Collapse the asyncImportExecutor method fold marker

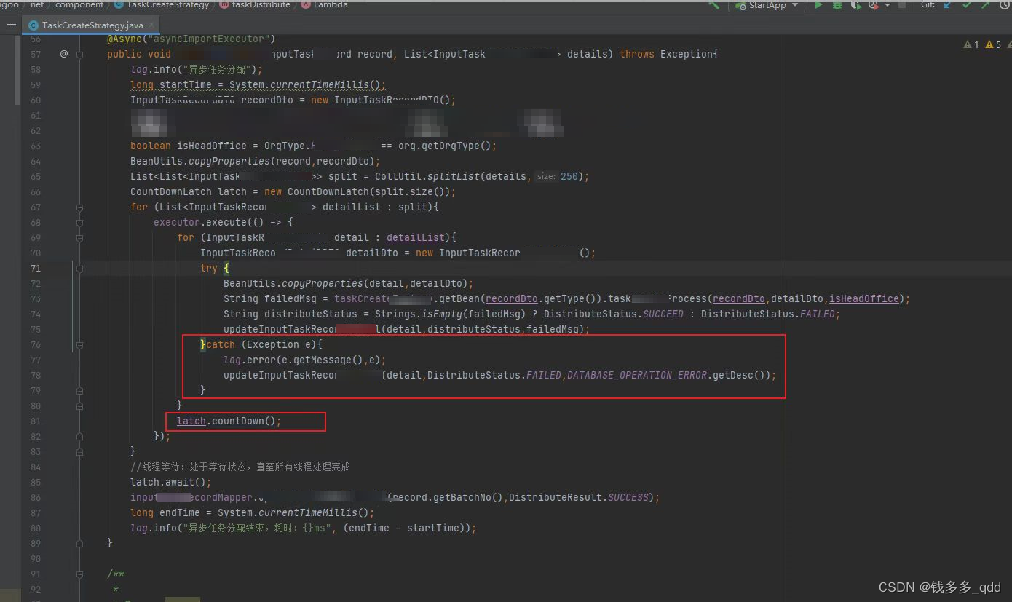click(x=79, y=54)
